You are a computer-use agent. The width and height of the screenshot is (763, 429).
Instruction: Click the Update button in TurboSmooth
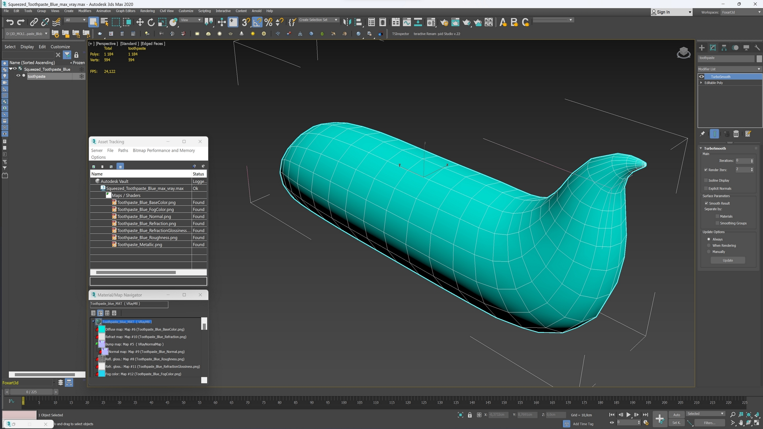click(x=728, y=261)
